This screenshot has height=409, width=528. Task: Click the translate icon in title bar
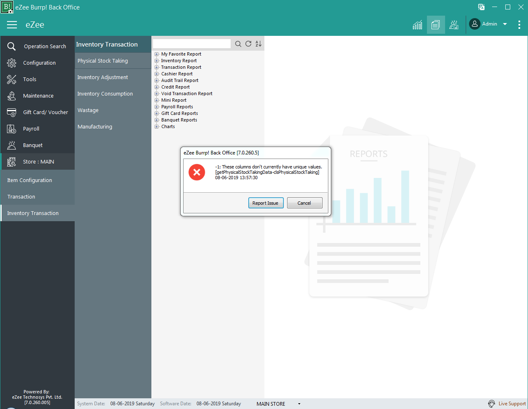pos(481,7)
